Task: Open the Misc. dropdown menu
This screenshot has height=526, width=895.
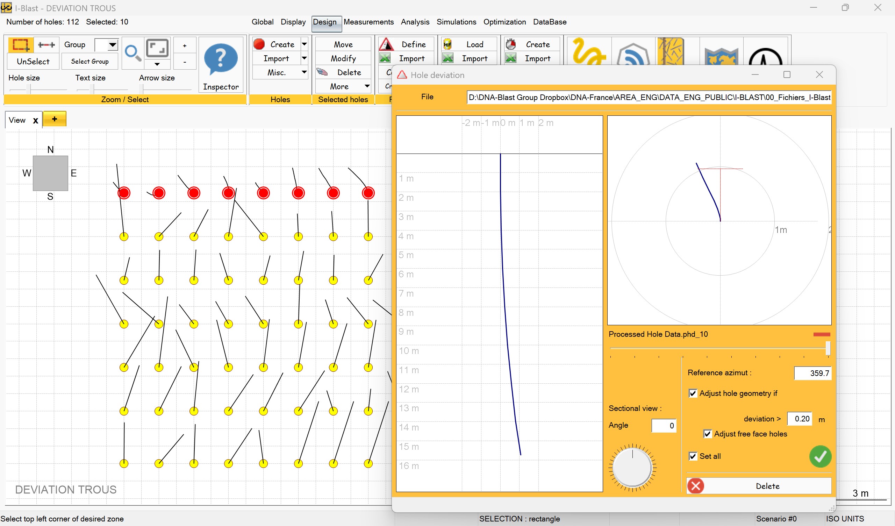Action: coord(304,72)
